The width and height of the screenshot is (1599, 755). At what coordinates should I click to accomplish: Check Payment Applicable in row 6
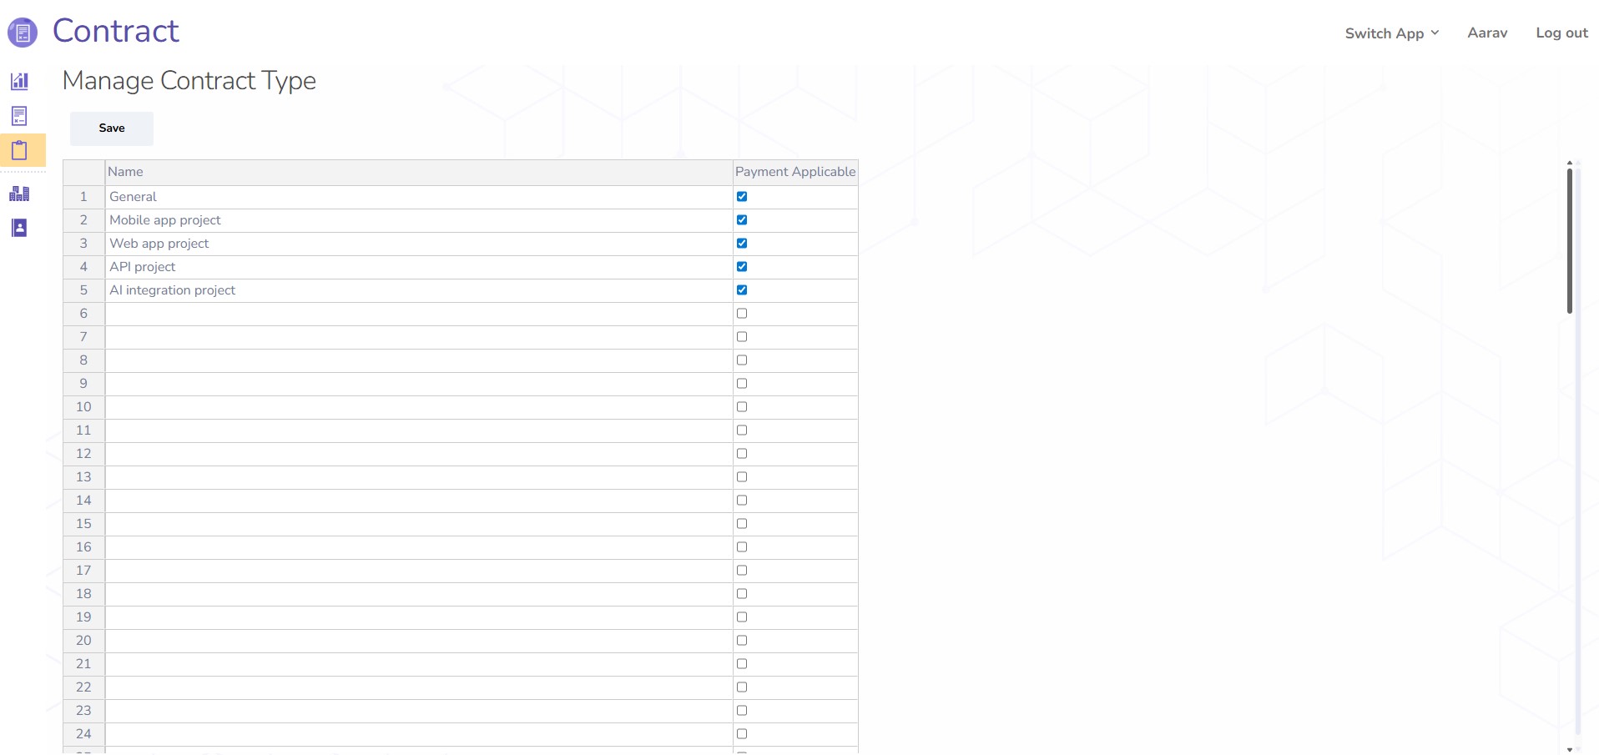tap(742, 314)
